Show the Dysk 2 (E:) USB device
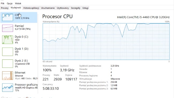Viewport: 174px width, 98px height. pyautogui.click(x=19, y=64)
